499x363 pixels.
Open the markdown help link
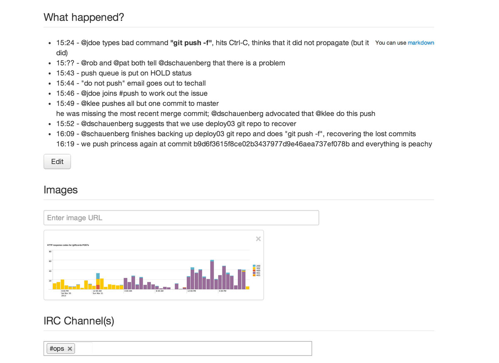[x=421, y=43]
